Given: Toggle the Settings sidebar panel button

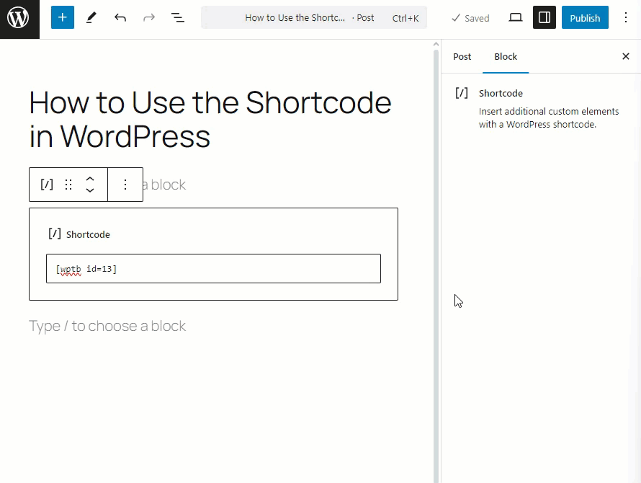Looking at the screenshot, I should pos(544,17).
